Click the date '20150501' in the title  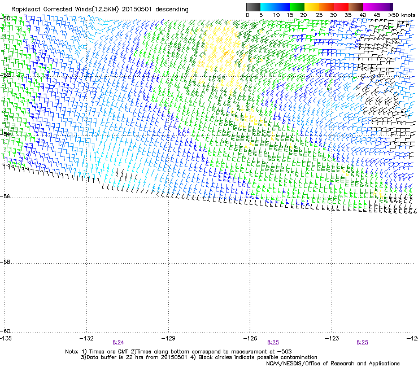(x=137, y=9)
